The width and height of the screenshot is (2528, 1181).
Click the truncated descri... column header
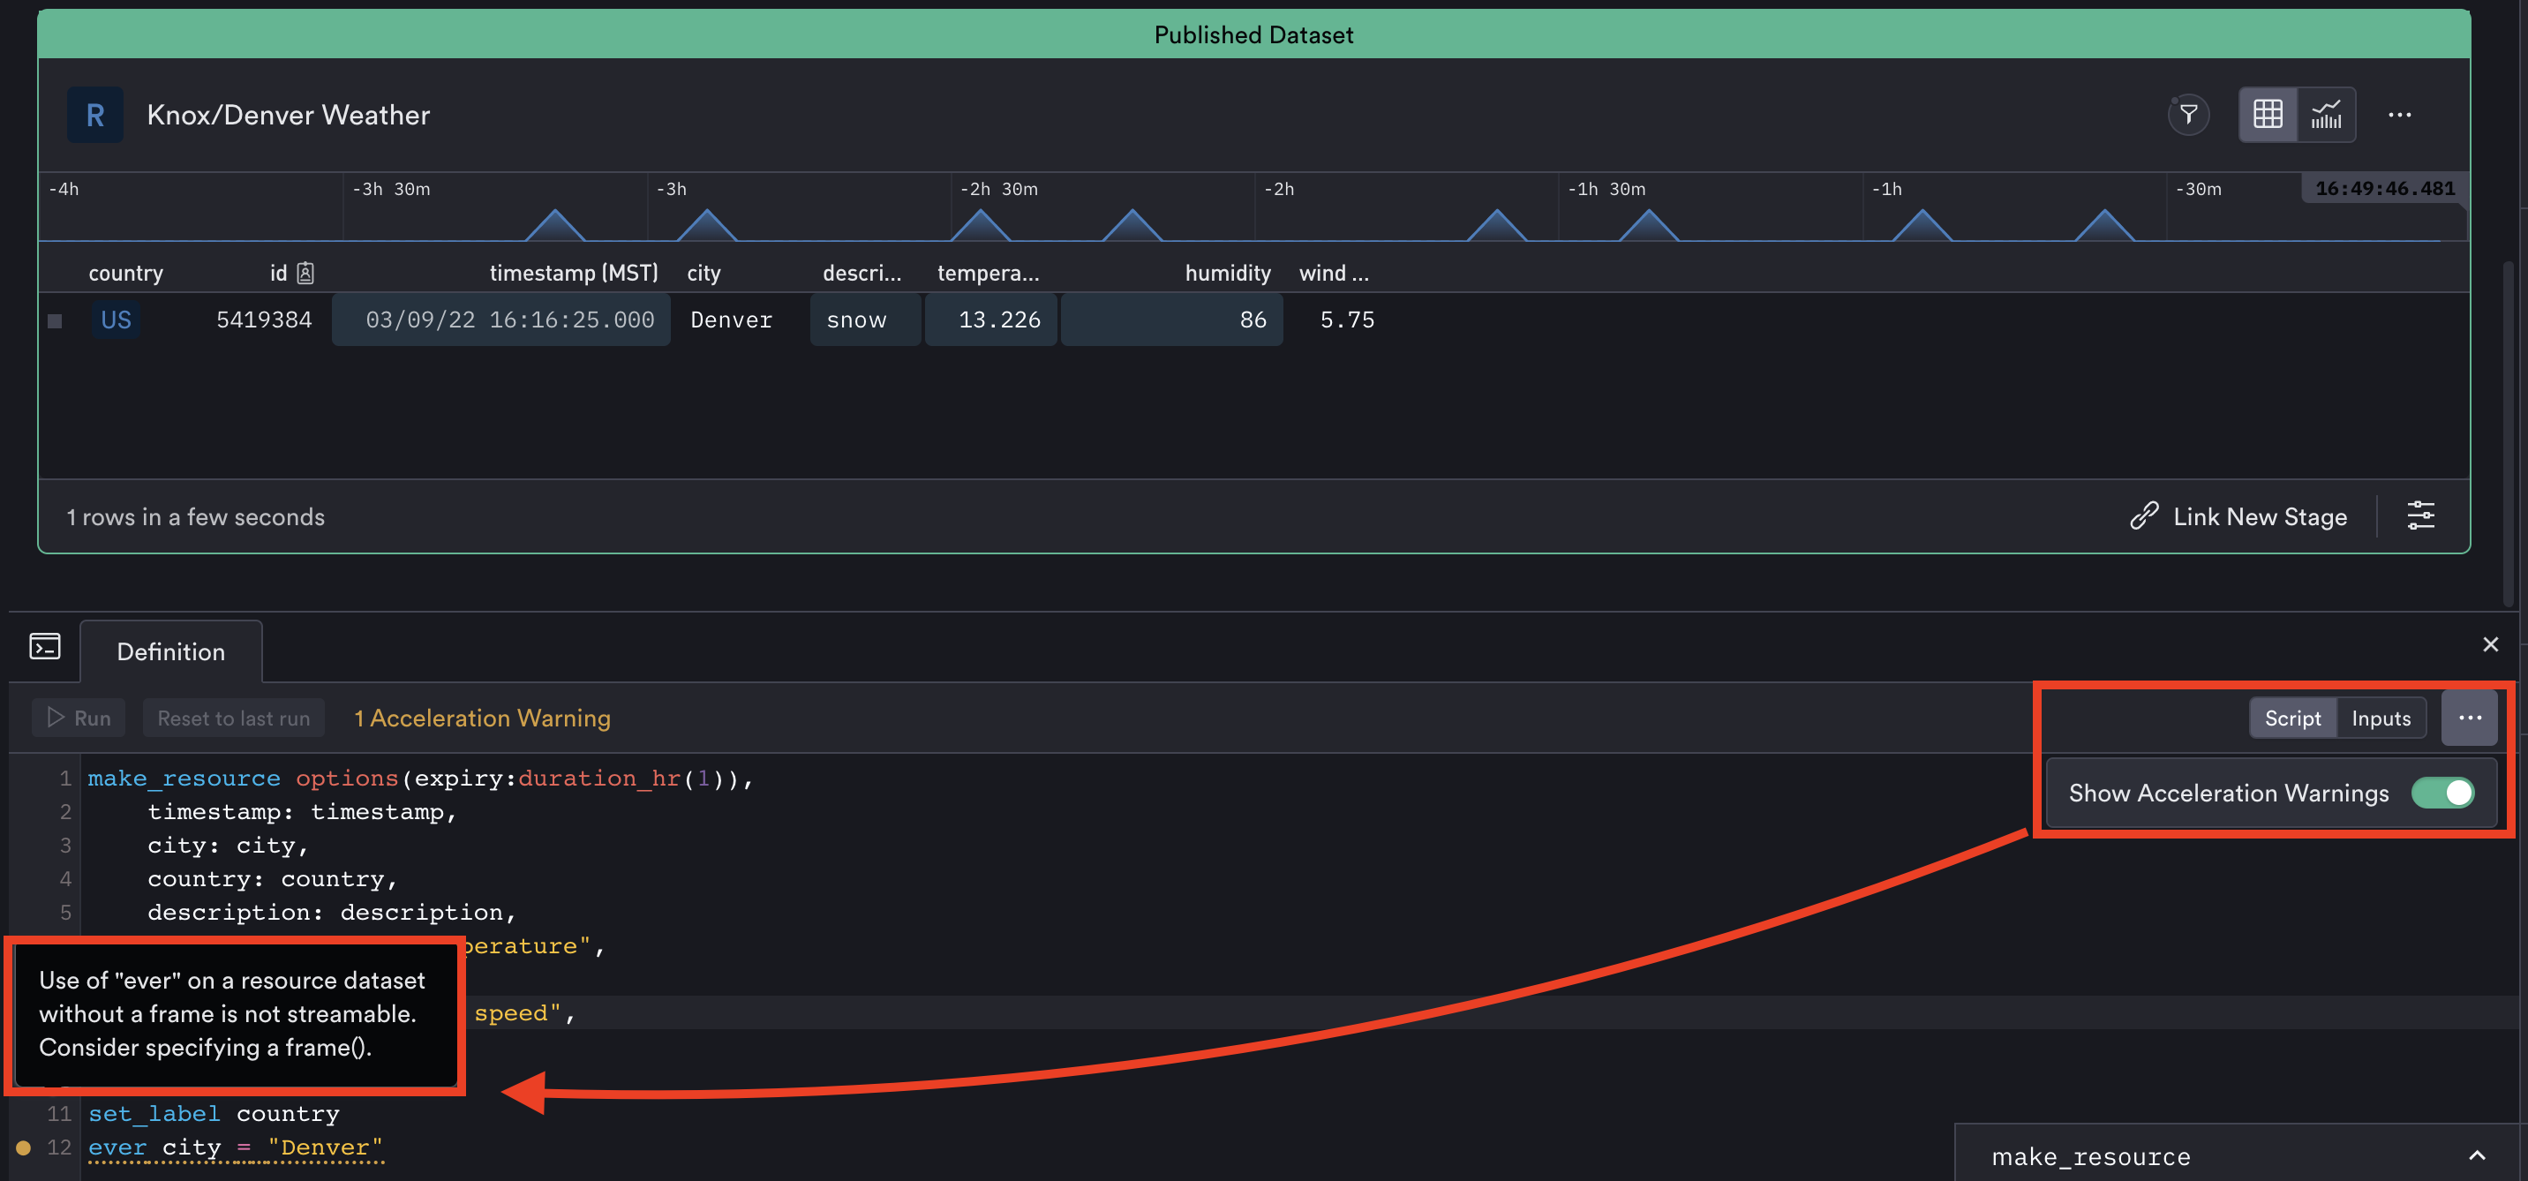click(861, 273)
